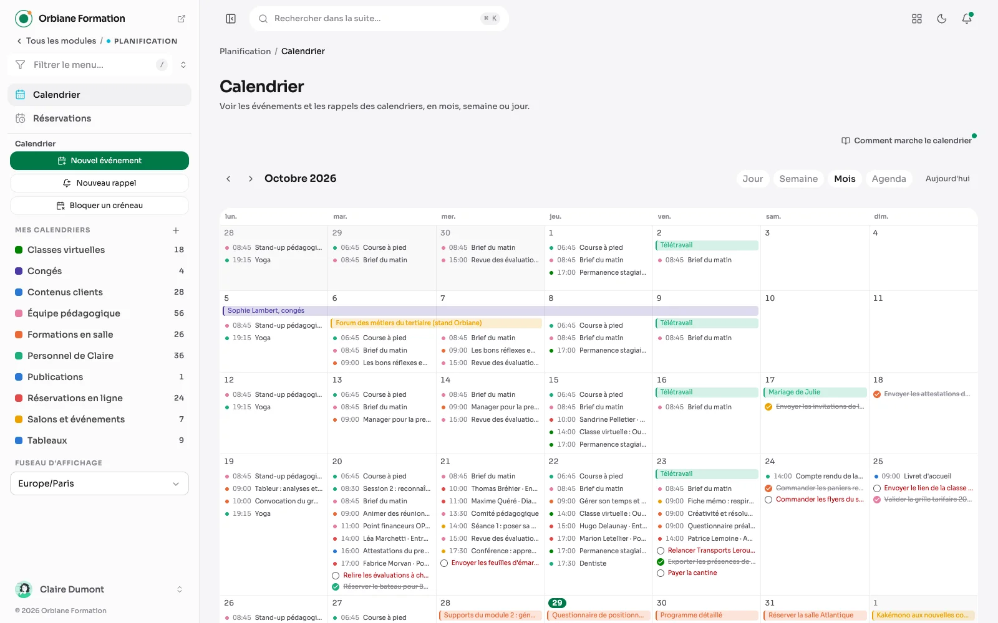Open the Europe/Paris timezone dropdown
998x623 pixels.
tap(99, 483)
